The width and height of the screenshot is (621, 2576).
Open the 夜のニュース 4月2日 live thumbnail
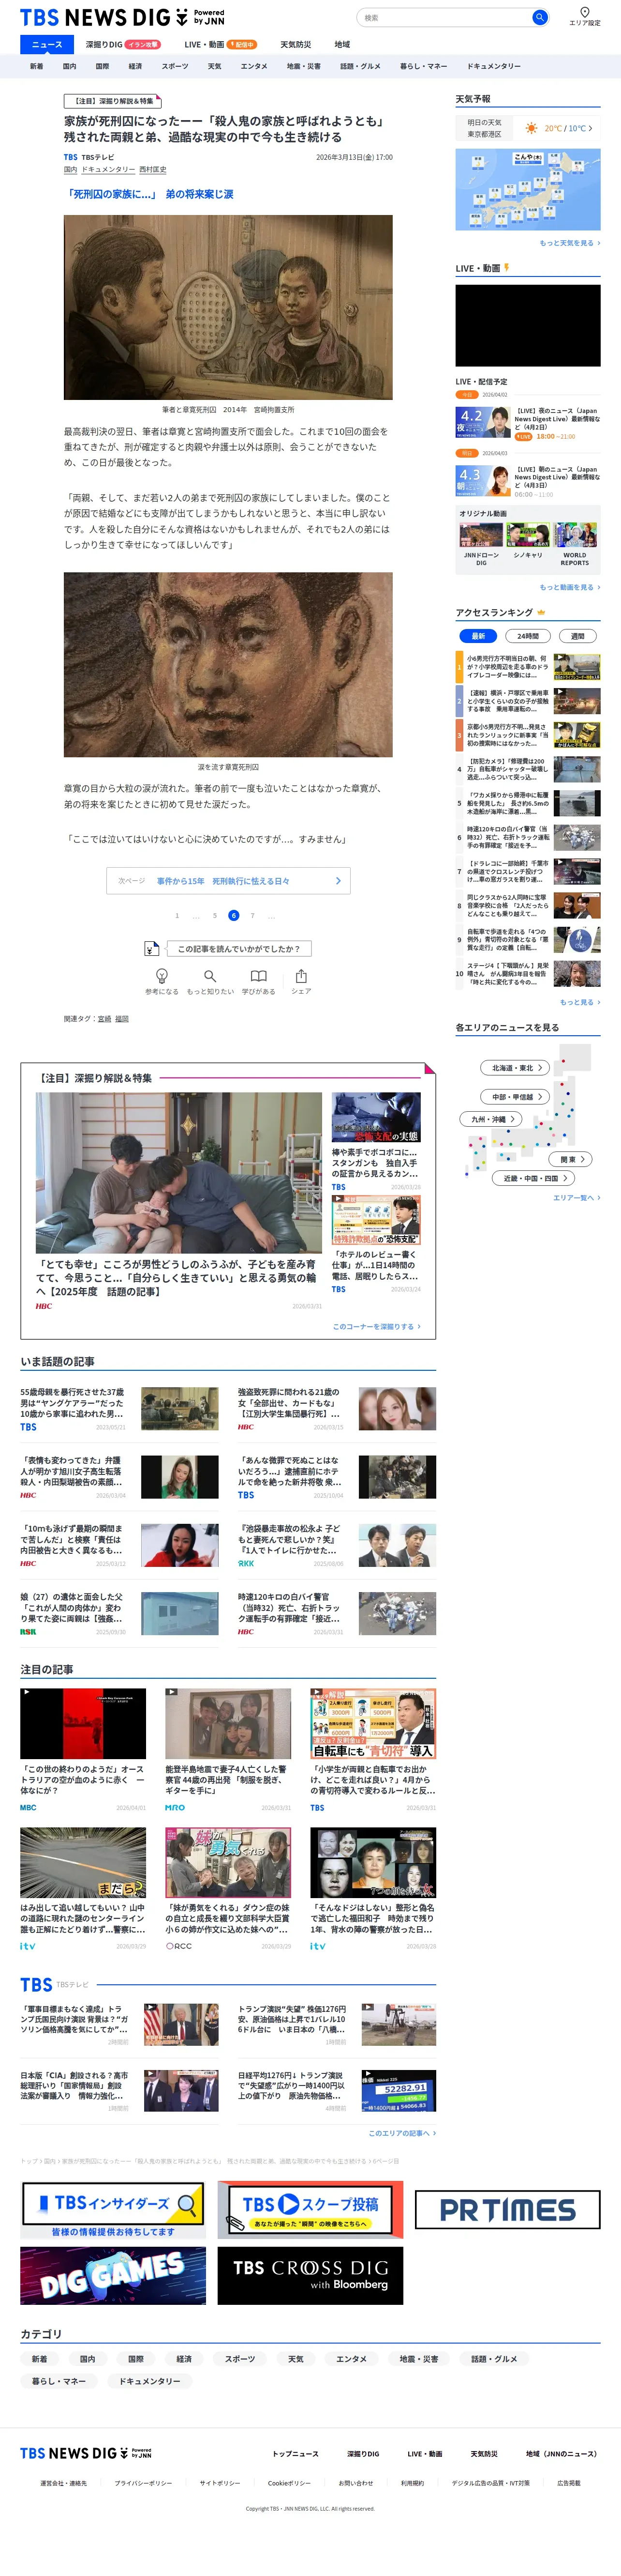click(x=483, y=423)
